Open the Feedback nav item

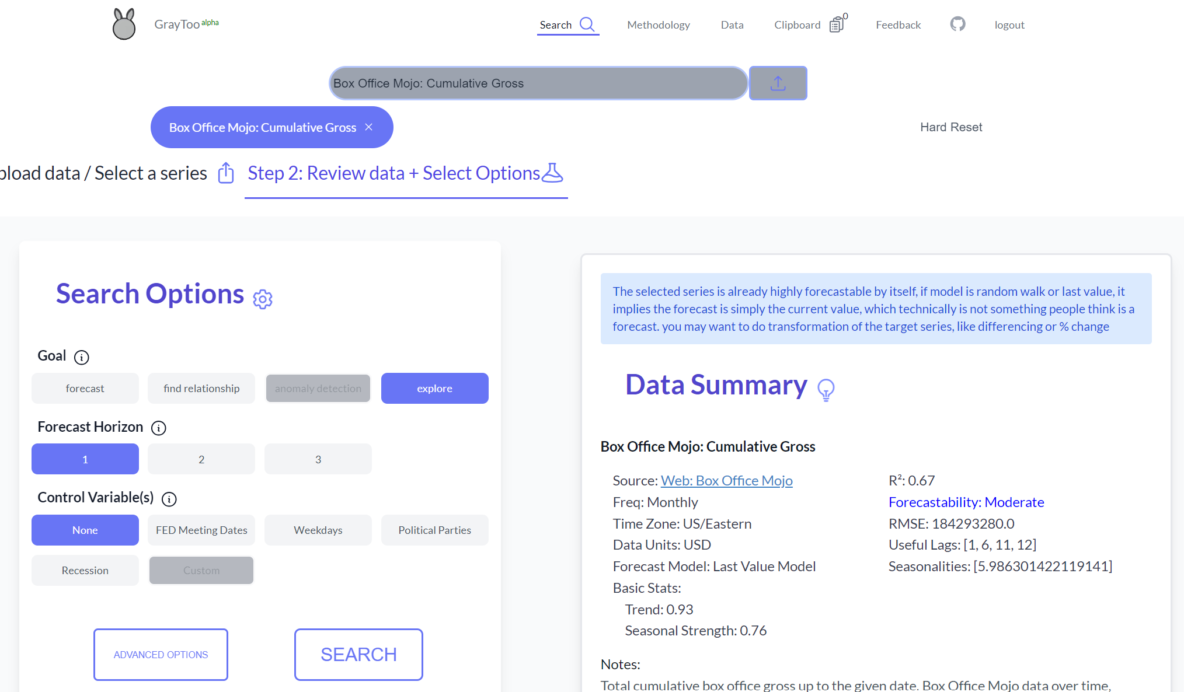pos(899,25)
